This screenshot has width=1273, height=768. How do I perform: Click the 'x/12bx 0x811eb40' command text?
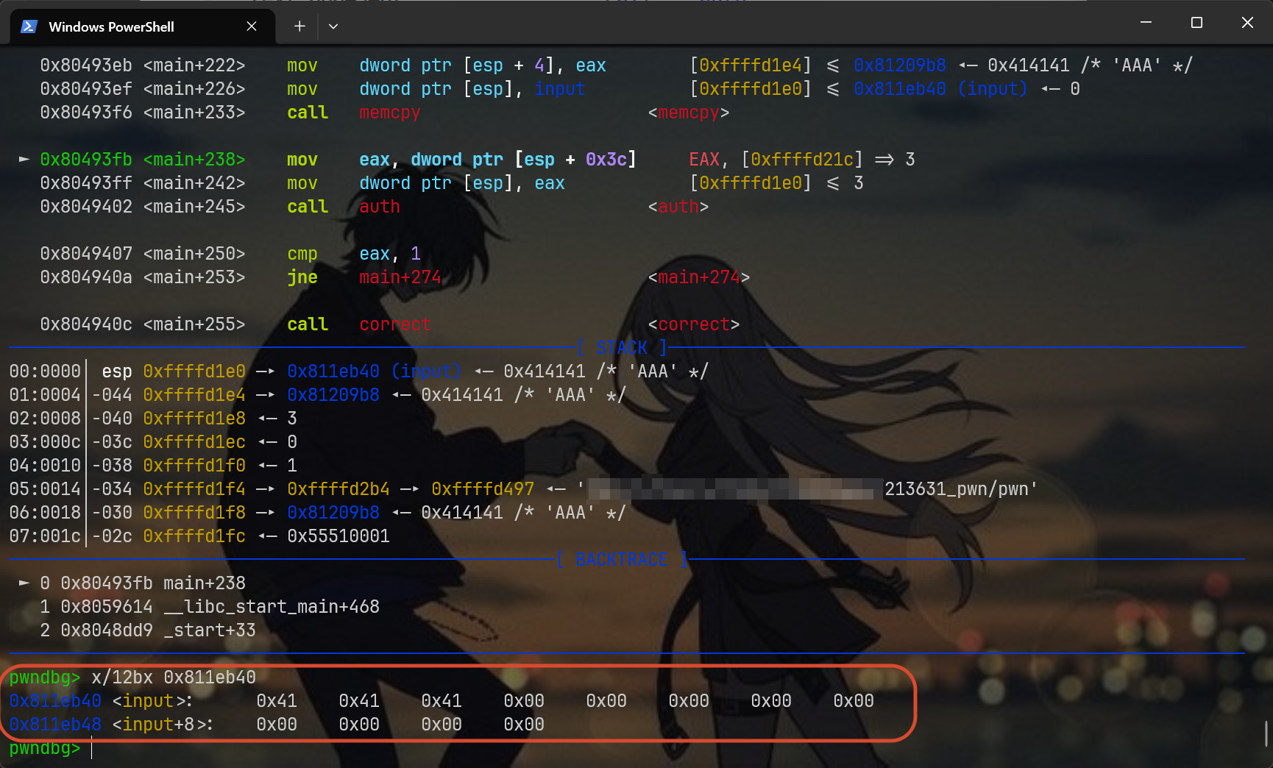click(x=174, y=678)
